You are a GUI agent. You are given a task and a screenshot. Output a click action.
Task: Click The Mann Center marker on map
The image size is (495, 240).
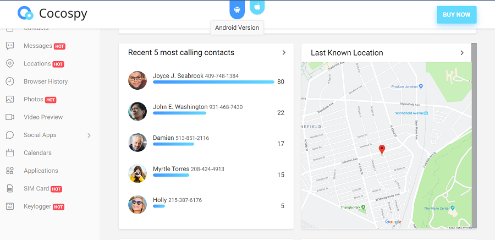[453, 208]
